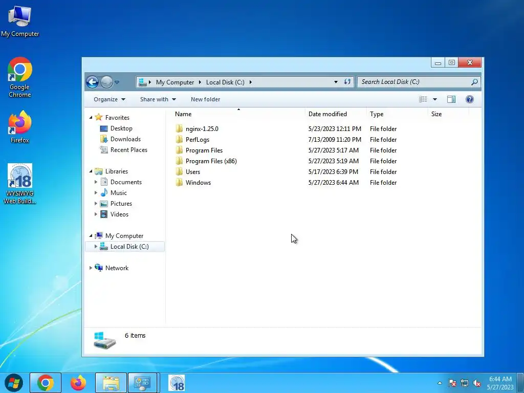Click Windows Explorer taskbar icon
This screenshot has height=393, width=524.
[x=111, y=383]
